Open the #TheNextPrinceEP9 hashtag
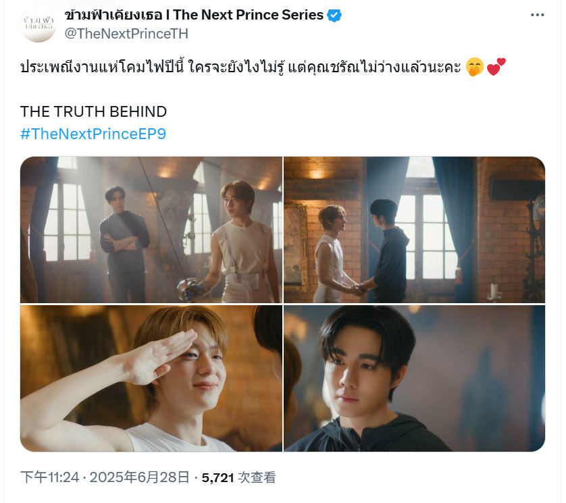Screen dimensions: 566x503 tap(93, 134)
